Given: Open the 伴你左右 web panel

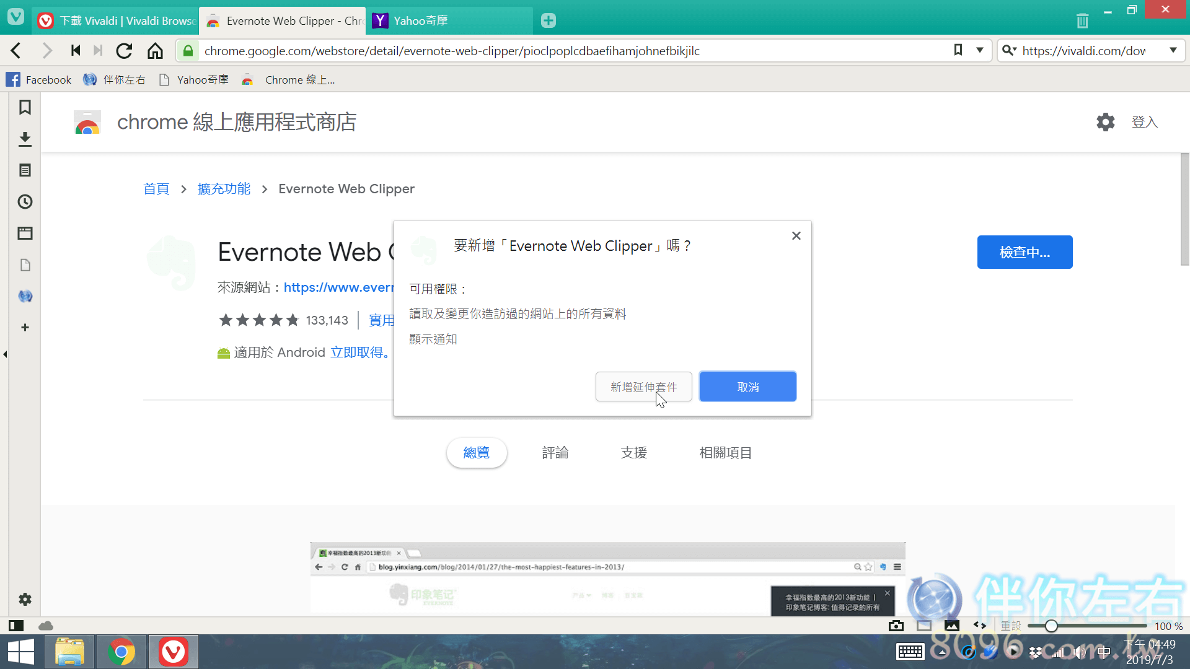Looking at the screenshot, I should [25, 296].
